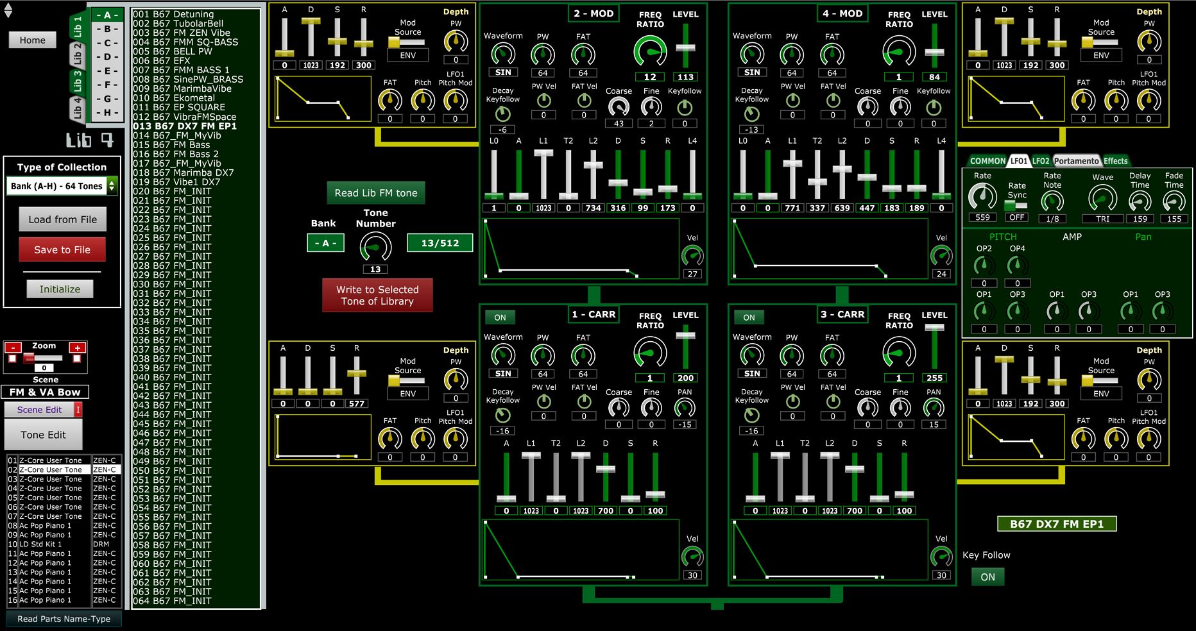Toggle the ON switch of the 3 - CARR operator
This screenshot has height=631, width=1196.
coord(749,317)
